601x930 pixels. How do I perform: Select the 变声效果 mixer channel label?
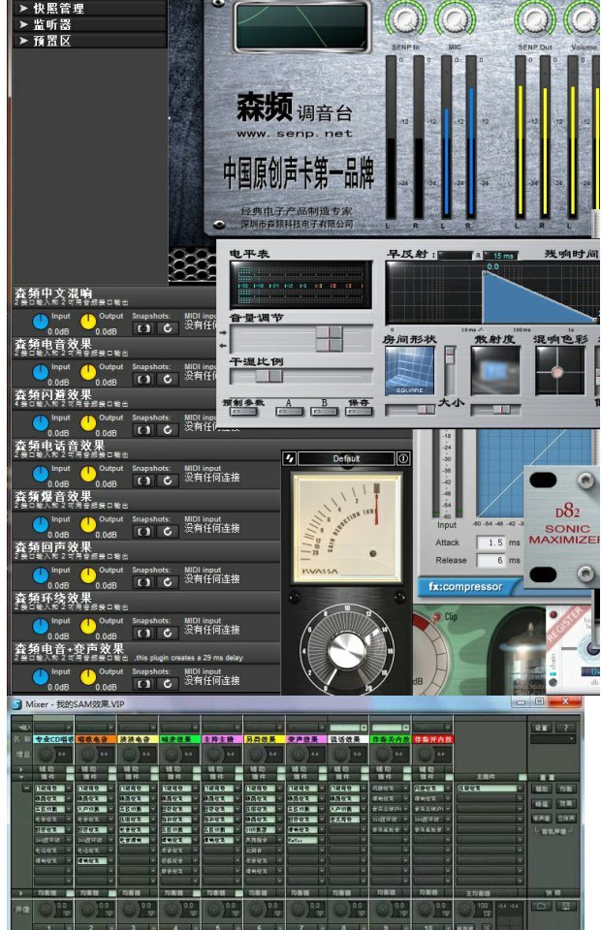pyautogui.click(x=306, y=739)
